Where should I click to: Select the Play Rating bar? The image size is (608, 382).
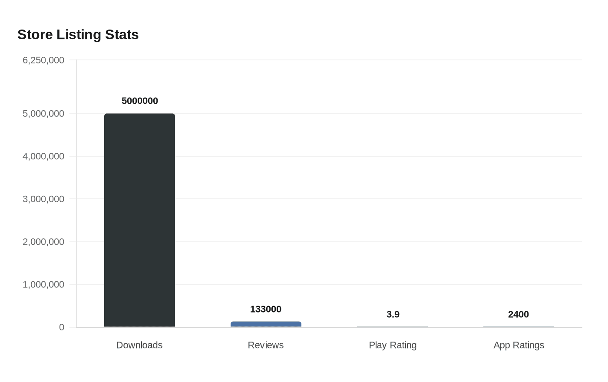click(392, 326)
